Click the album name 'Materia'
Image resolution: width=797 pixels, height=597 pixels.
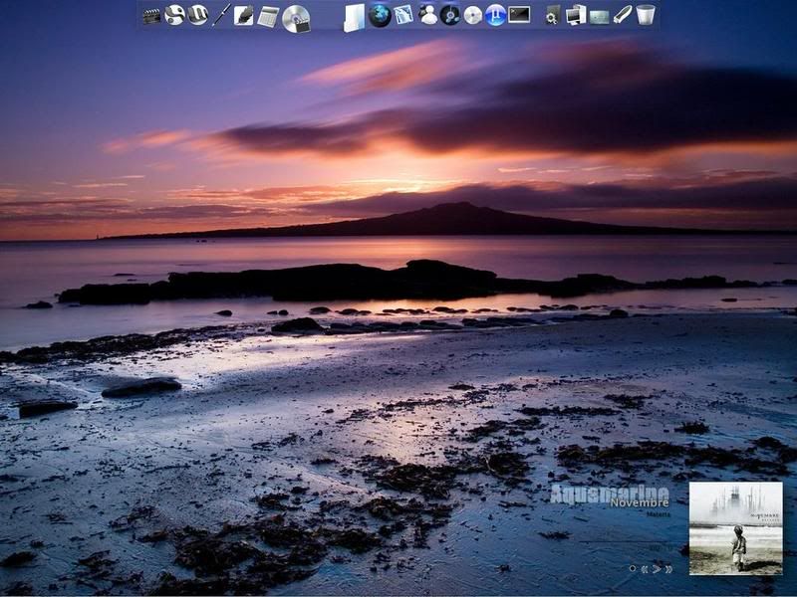659,514
